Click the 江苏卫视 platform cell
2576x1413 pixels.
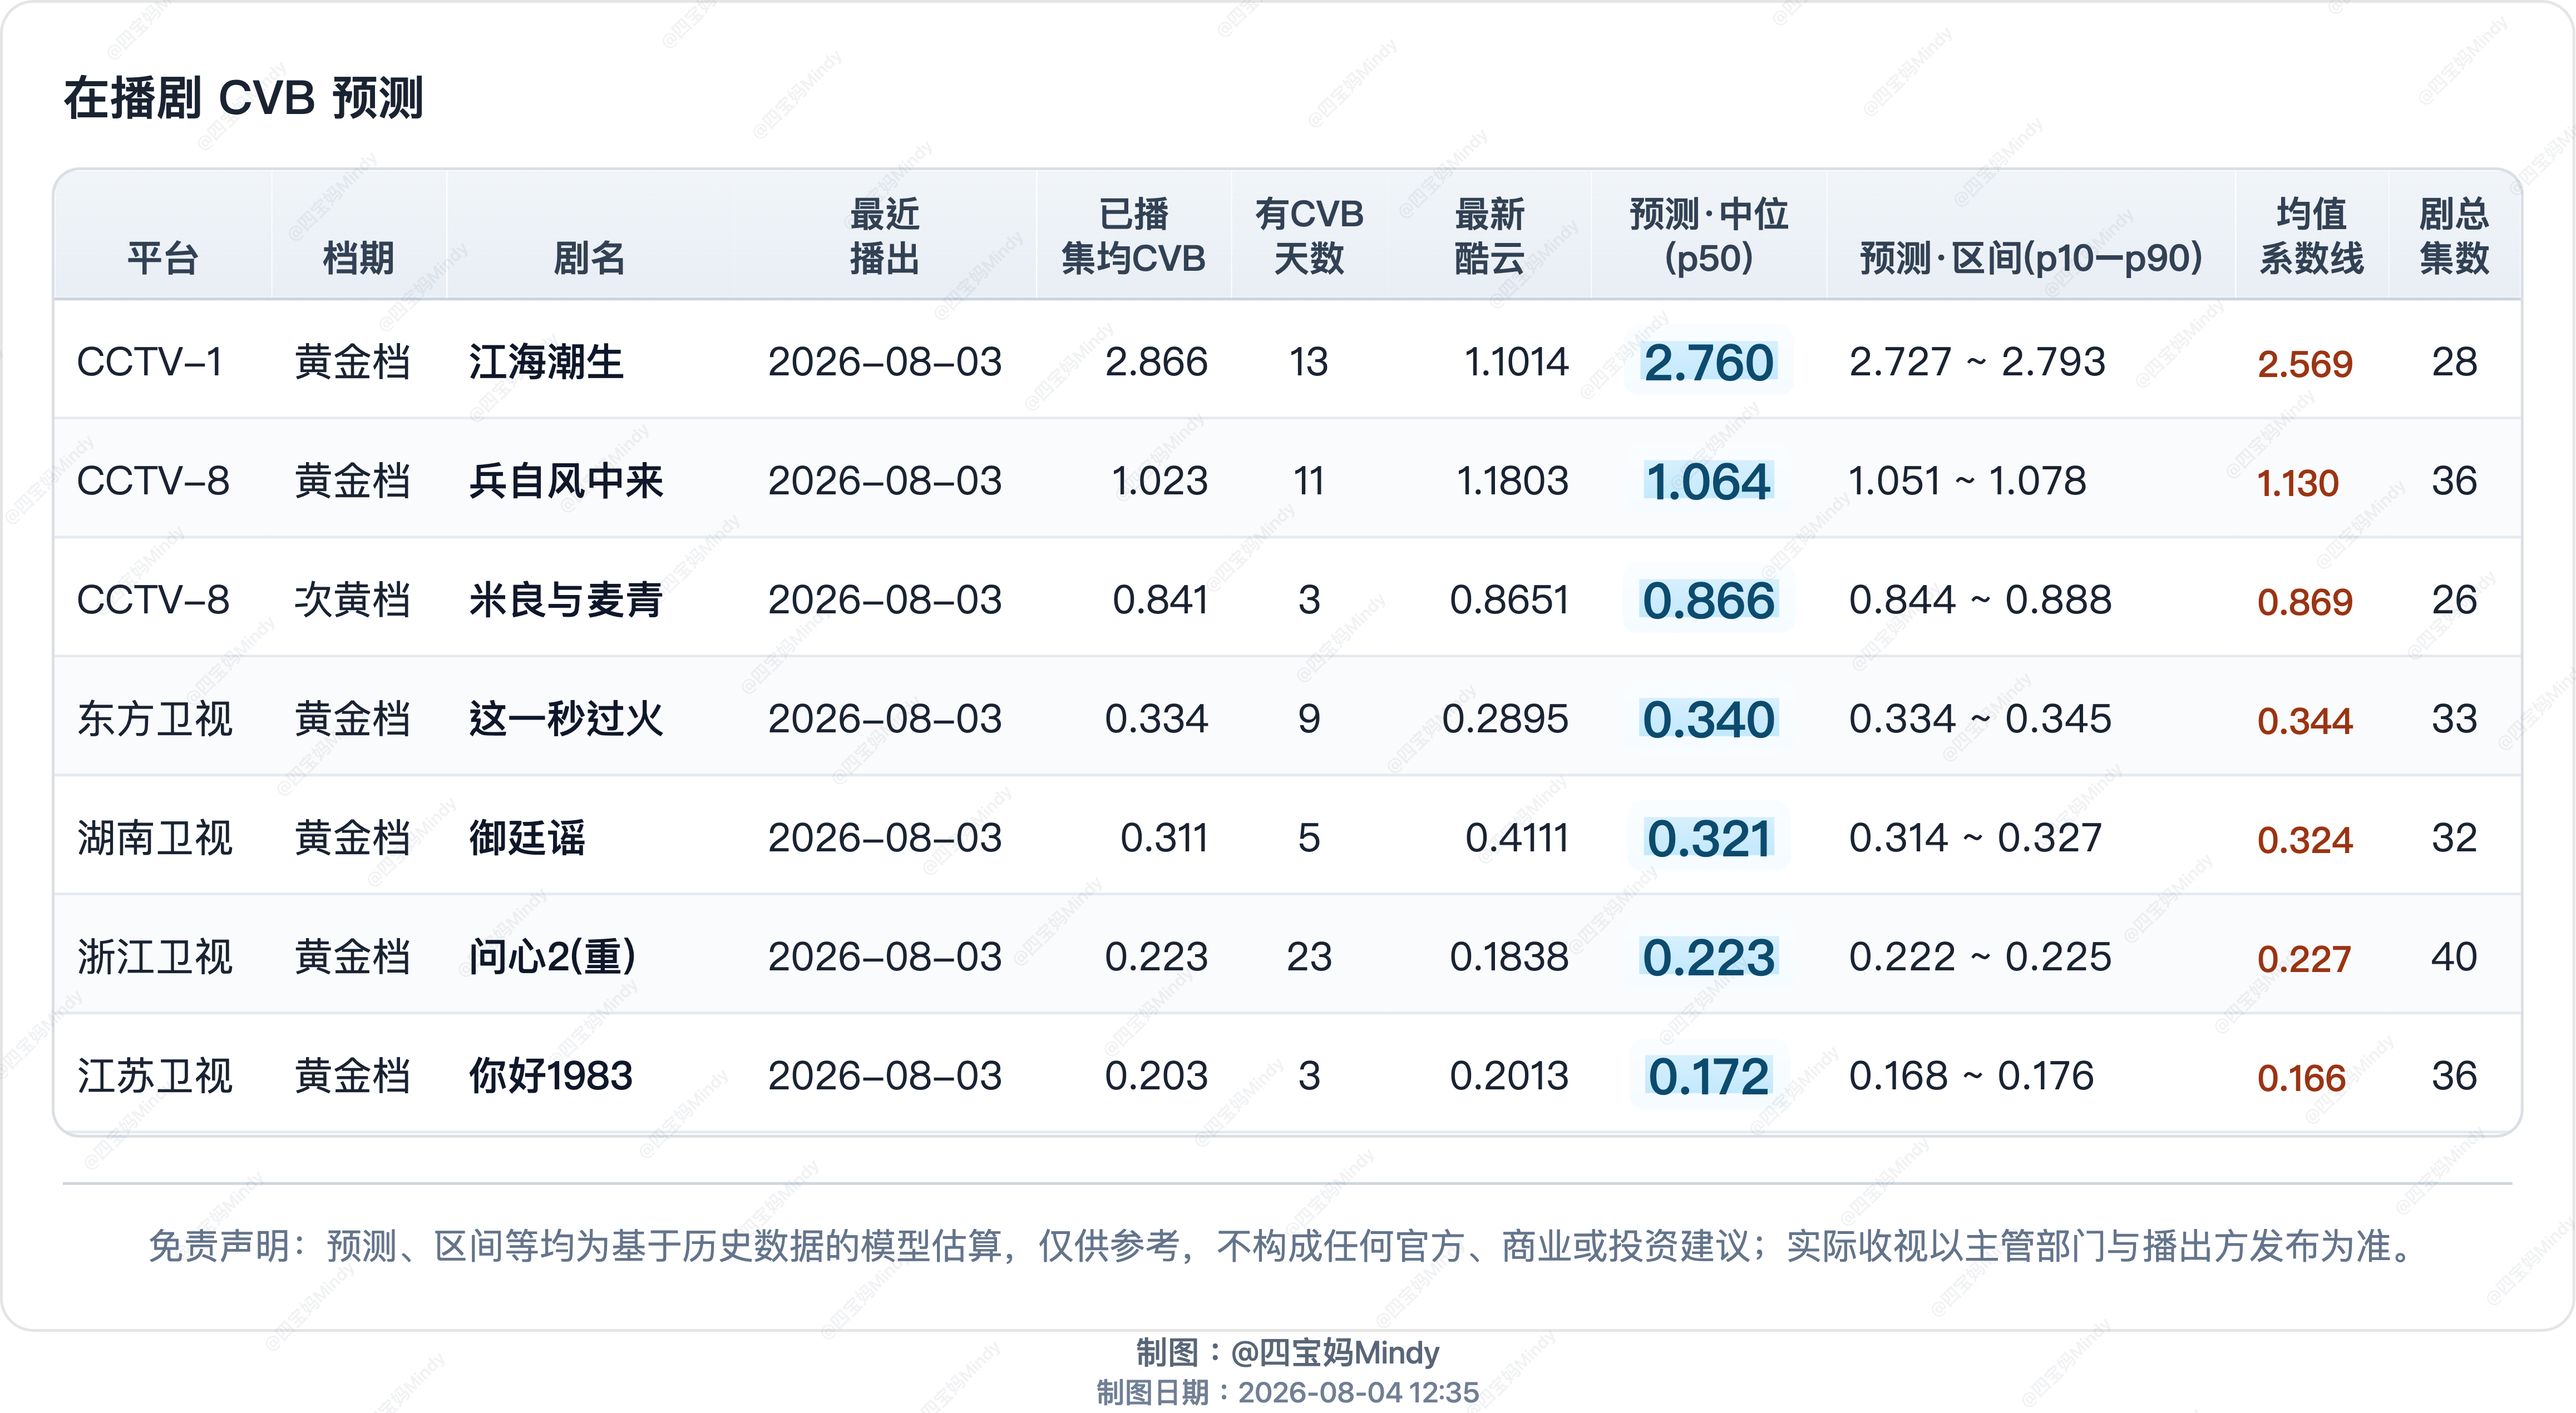(155, 1075)
